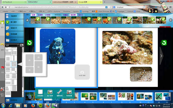Switch to the mémo Award browser tab
Screen dimensions: 173x108
pyautogui.click(x=65, y=2)
